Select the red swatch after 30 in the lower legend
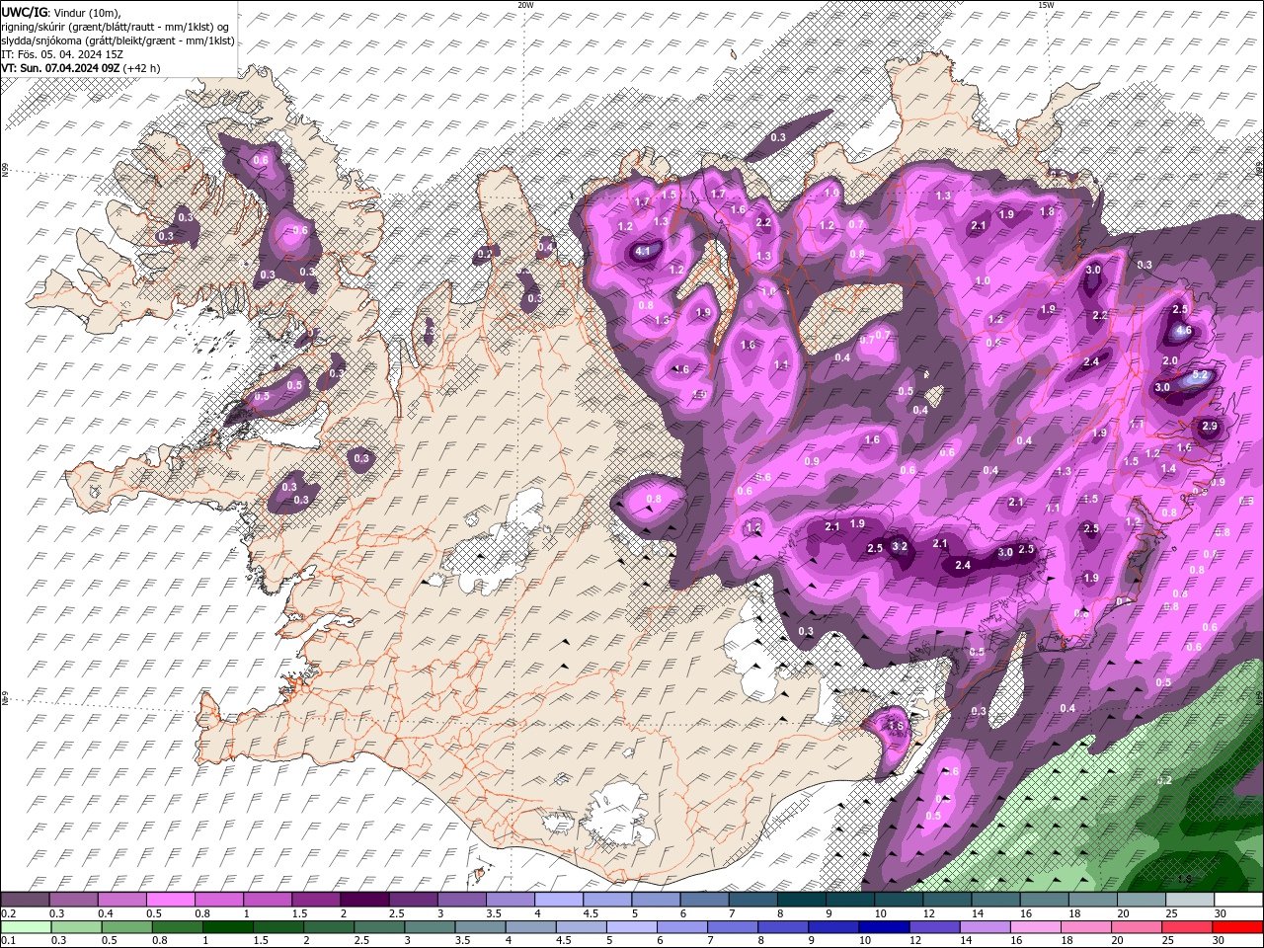 click(x=1236, y=927)
